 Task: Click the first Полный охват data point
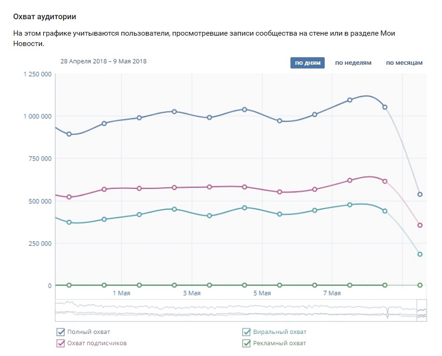point(69,134)
